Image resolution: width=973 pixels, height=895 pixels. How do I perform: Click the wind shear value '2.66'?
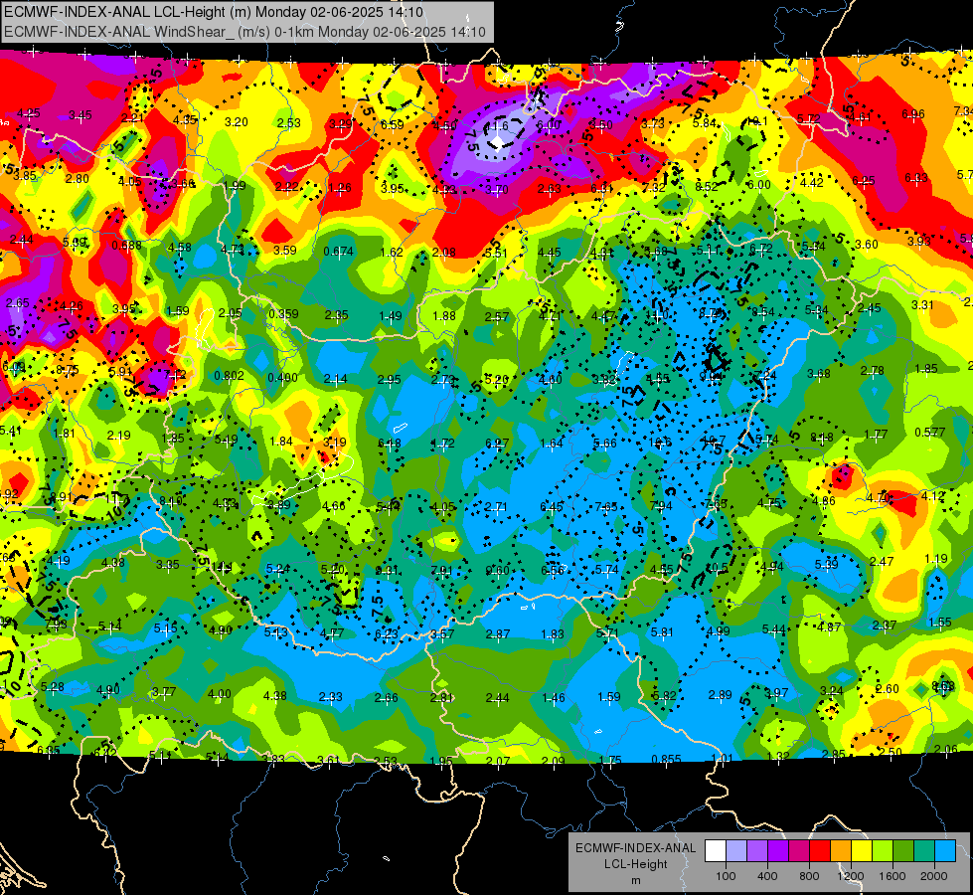pyautogui.click(x=386, y=698)
